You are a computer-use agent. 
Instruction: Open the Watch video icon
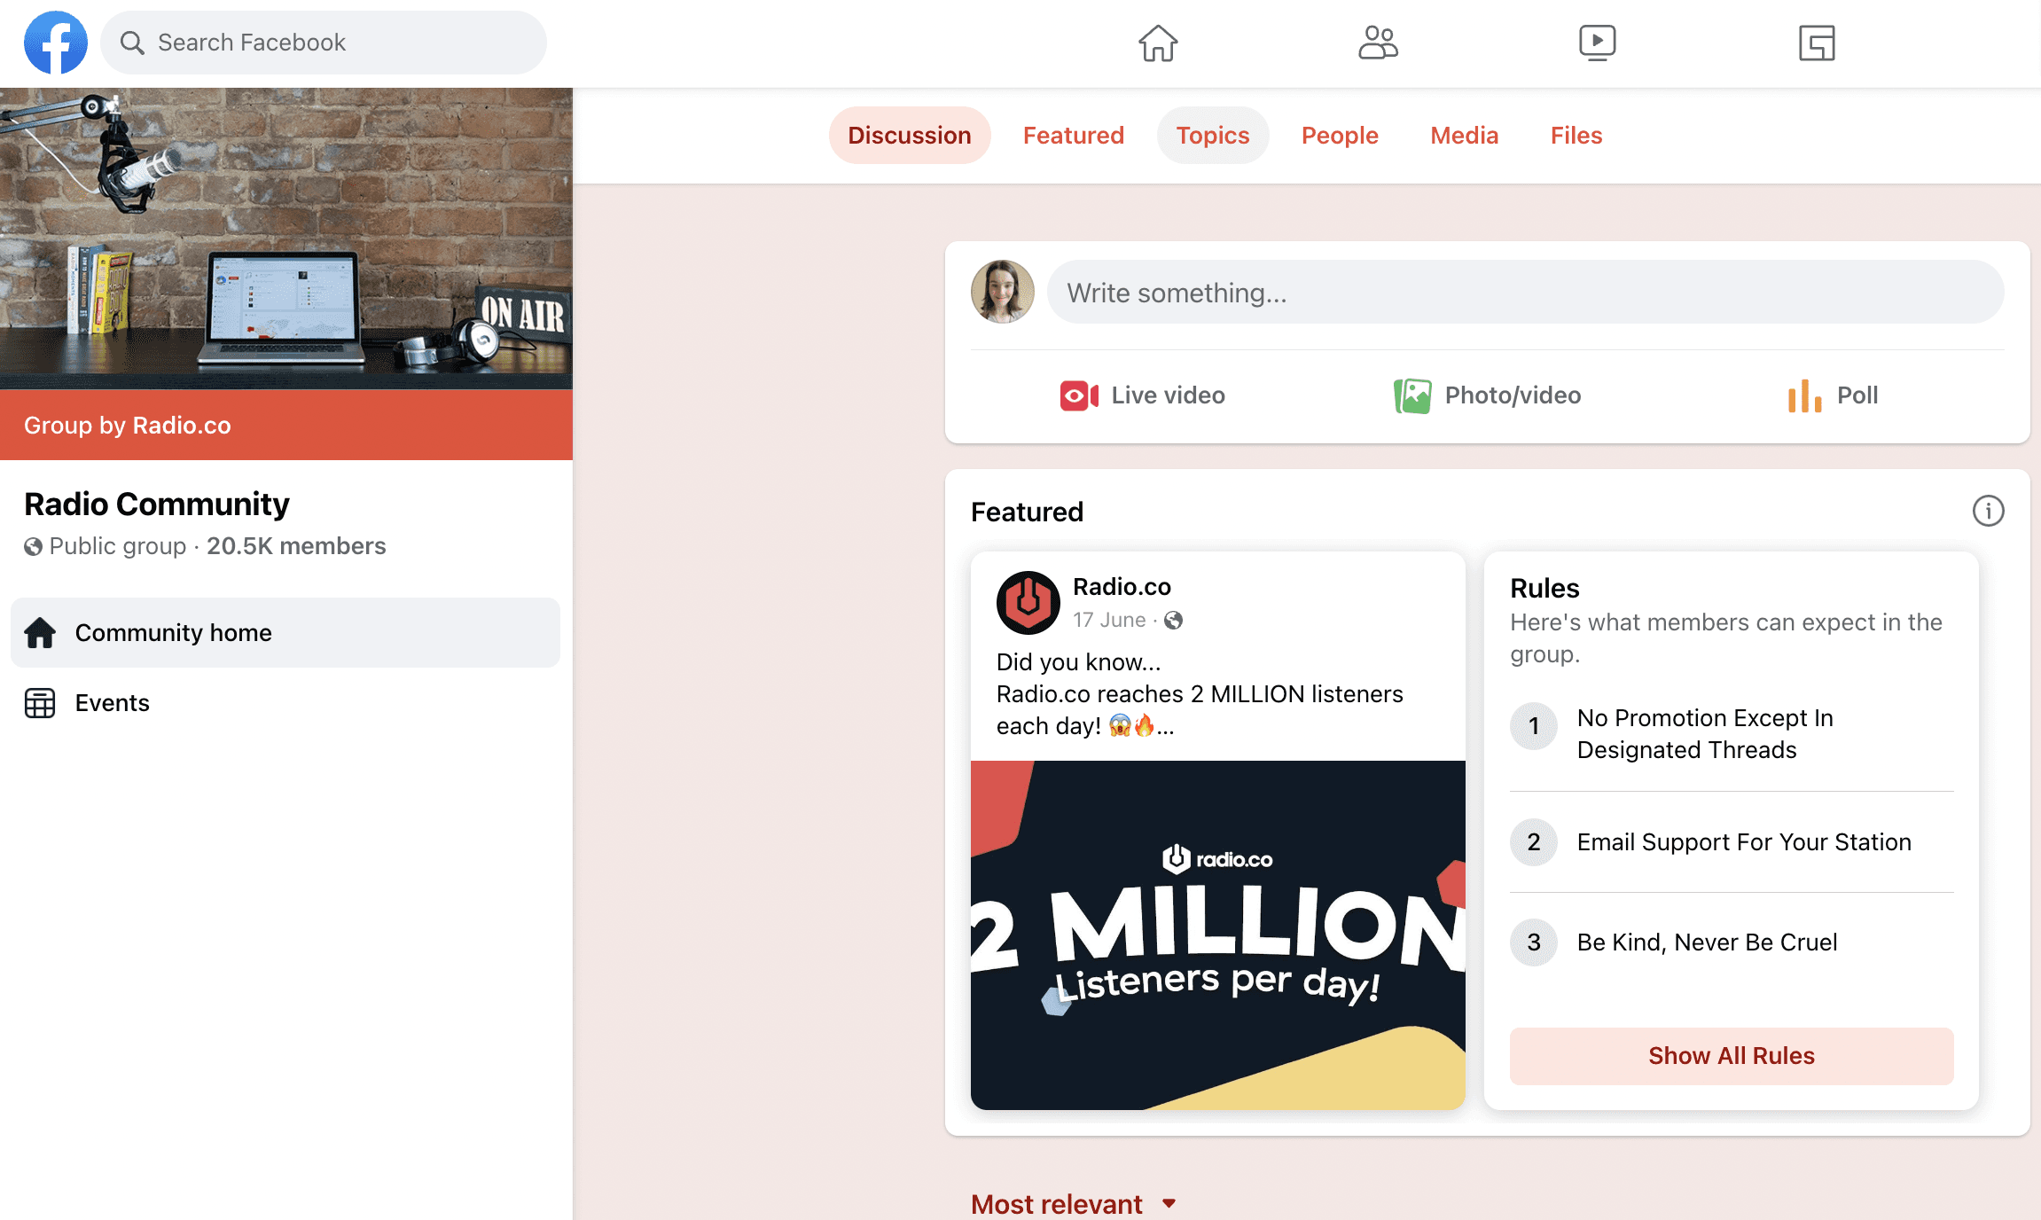(1597, 43)
